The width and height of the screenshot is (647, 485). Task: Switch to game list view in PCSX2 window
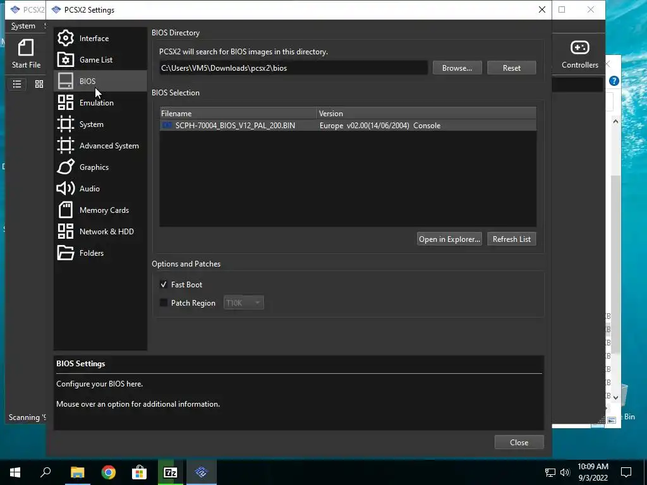[x=17, y=84]
